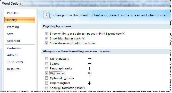Click the Paragraph marks label
Viewport: 172px width, 93px height.
pyautogui.click(x=61, y=68)
